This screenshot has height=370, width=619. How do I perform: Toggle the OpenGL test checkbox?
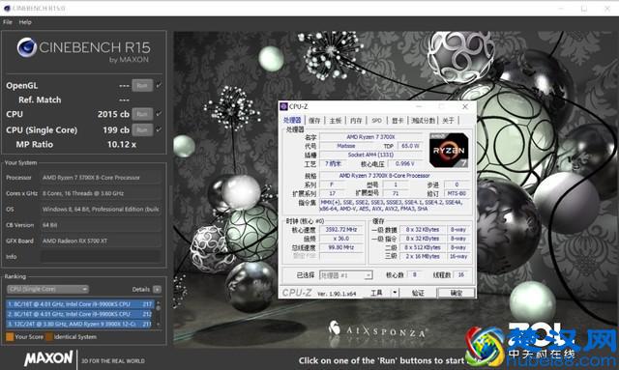(x=159, y=85)
